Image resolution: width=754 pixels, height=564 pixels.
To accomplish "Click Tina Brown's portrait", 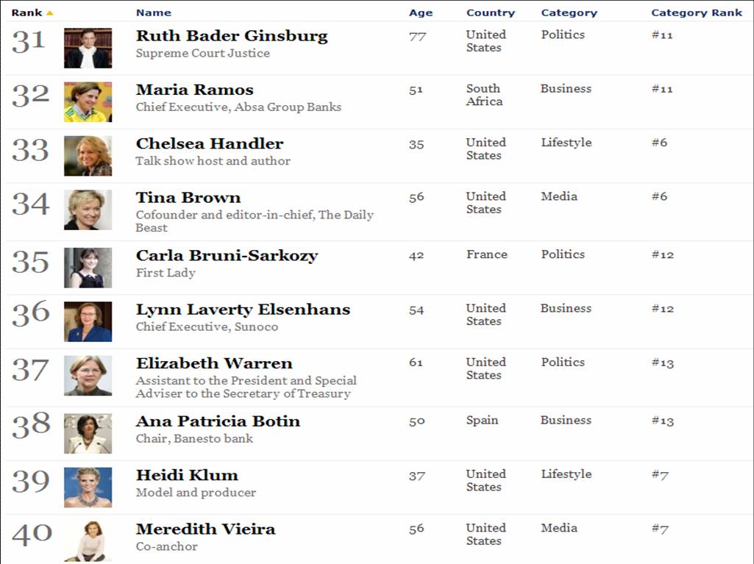I will click(x=88, y=210).
